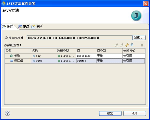Screen dimensions: 150x120
Task: Click the 值 column header
Action: 86,51
